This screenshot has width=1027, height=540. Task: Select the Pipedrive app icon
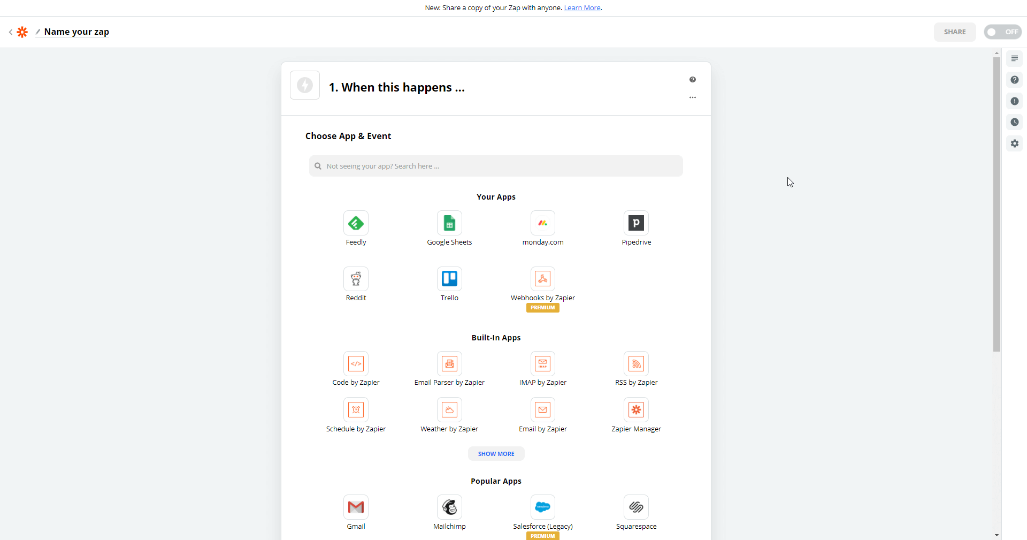(x=636, y=223)
